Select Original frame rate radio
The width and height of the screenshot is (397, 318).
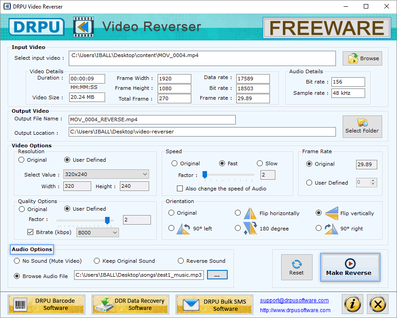tap(309, 164)
